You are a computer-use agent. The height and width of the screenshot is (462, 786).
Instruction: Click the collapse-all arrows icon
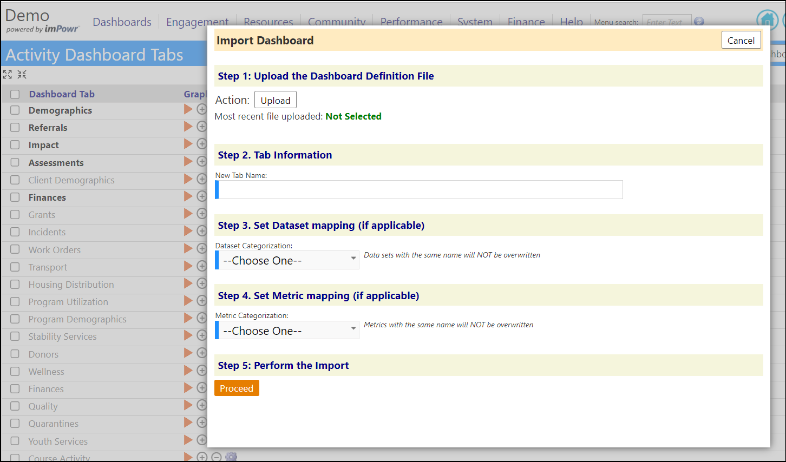[22, 74]
